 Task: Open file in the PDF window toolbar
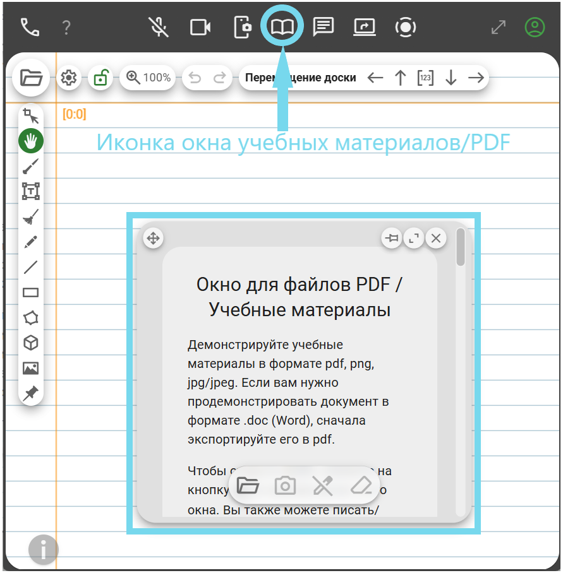[x=248, y=485]
